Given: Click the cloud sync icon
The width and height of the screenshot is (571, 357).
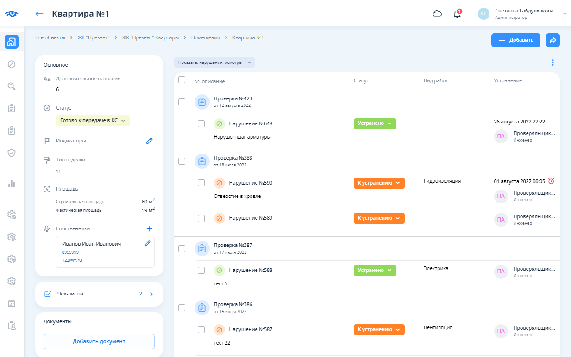Looking at the screenshot, I should pyautogui.click(x=437, y=14).
